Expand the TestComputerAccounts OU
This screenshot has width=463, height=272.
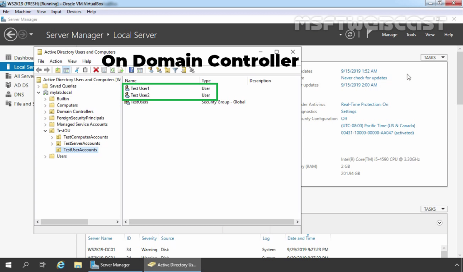click(52, 137)
